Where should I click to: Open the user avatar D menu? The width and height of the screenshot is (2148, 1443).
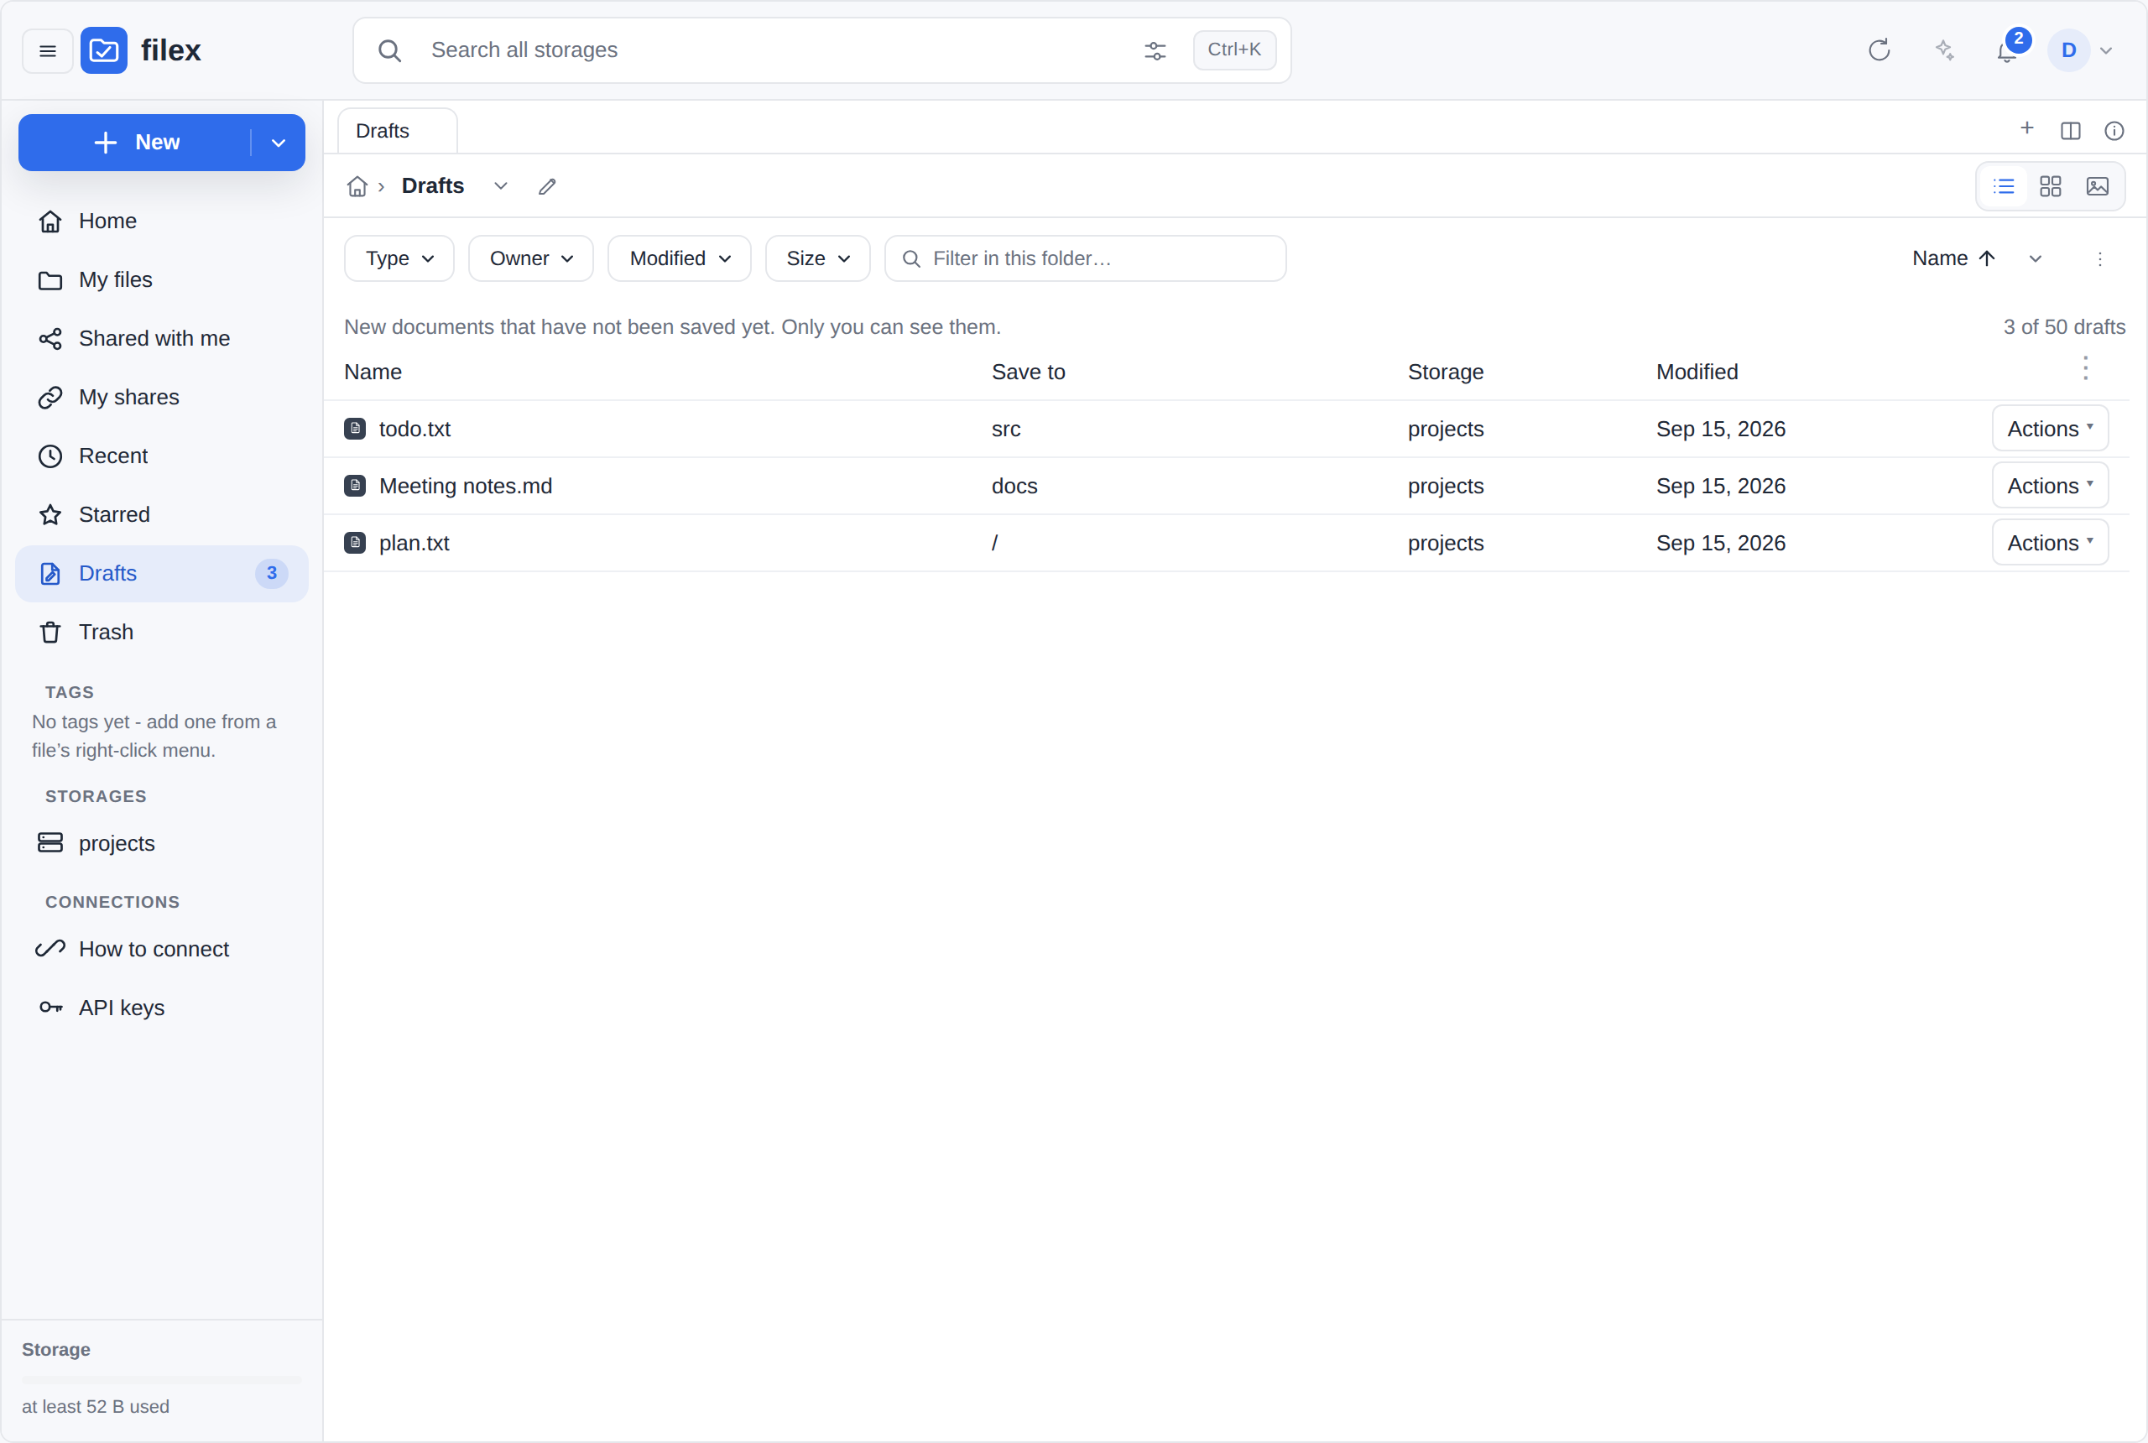2080,50
